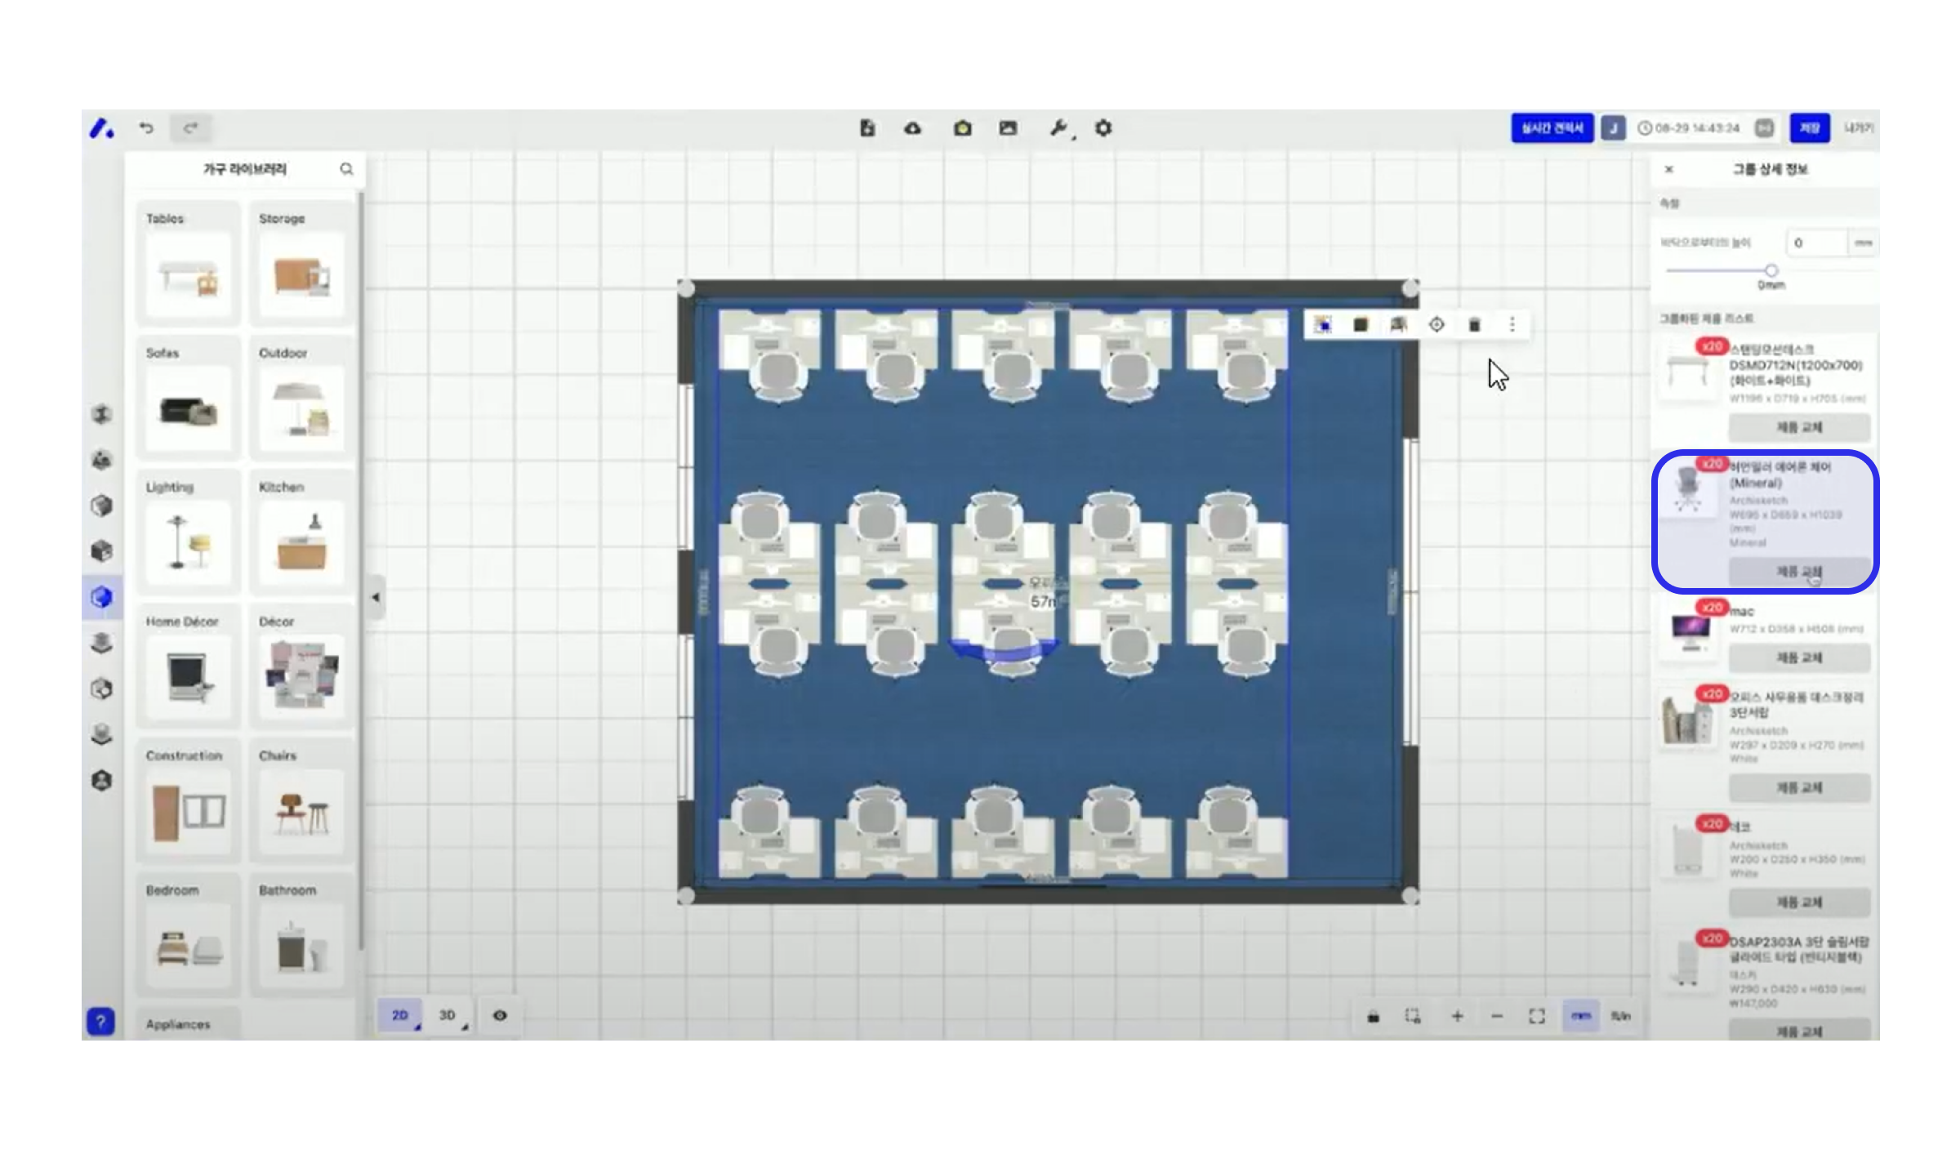Screen dimensions: 1960x1150
Task: Click the sidebar icon below the blue one
Action: point(101,643)
